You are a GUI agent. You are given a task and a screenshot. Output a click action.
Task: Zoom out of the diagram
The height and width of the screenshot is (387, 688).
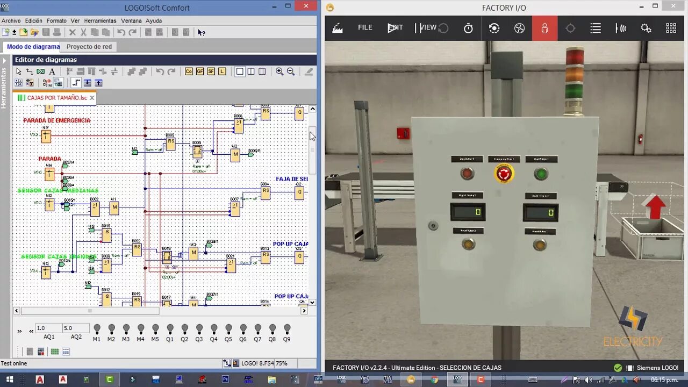pos(291,71)
